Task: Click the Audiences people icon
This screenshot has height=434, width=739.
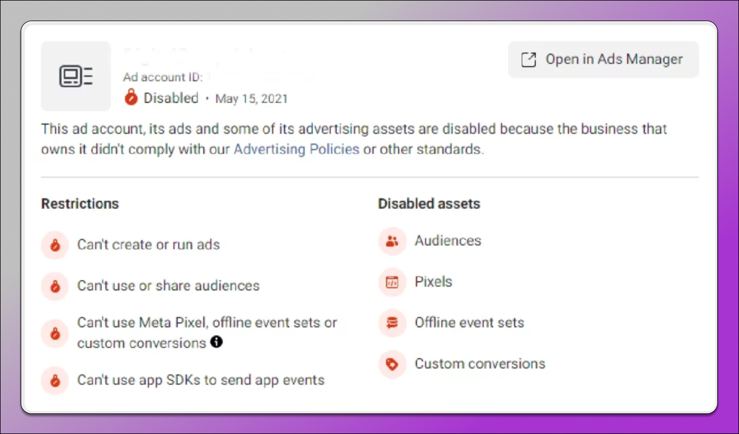Action: [392, 241]
